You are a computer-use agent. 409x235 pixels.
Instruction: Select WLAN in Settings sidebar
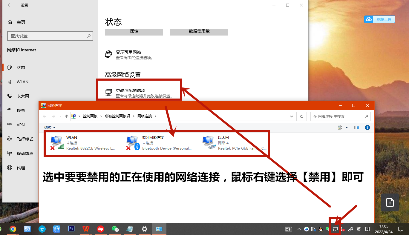coord(50,82)
